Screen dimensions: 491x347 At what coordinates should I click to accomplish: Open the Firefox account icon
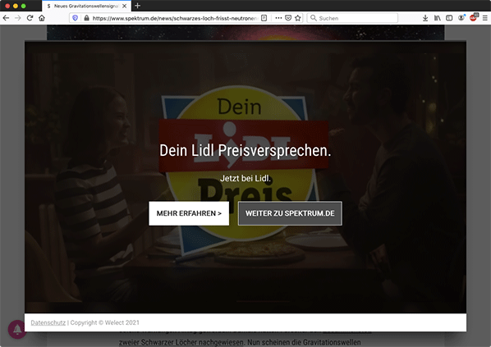pyautogui.click(x=461, y=18)
